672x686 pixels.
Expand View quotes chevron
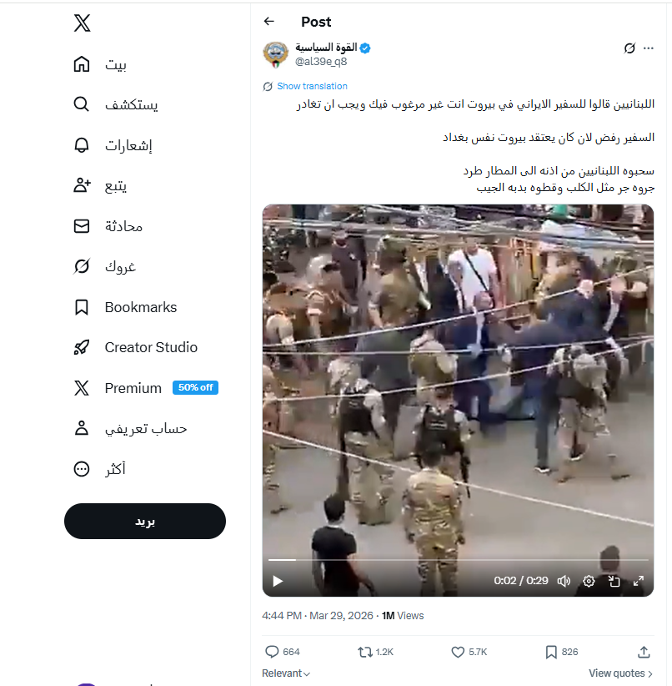(621, 673)
